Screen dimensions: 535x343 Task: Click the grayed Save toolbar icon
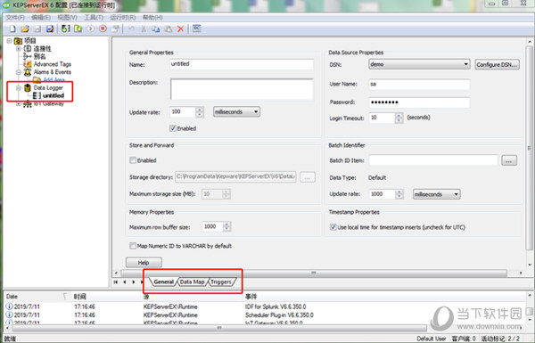click(37, 29)
